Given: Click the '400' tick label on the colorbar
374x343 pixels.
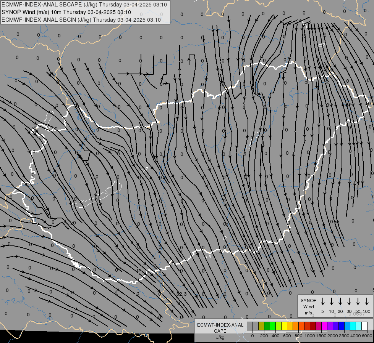Looking at the screenshot, I should (275, 336).
